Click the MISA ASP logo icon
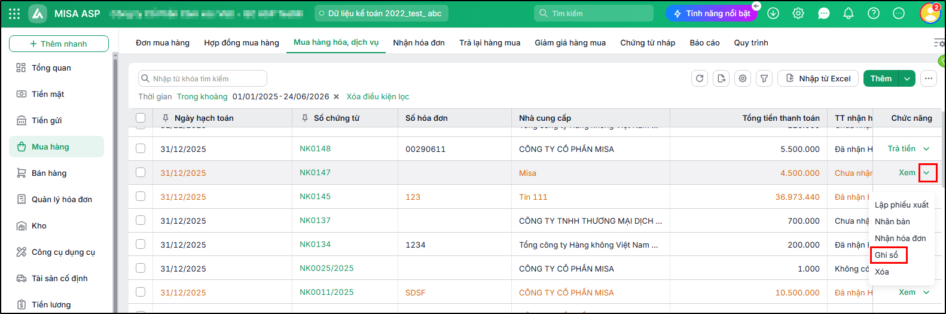The width and height of the screenshot is (946, 314). 38,13
